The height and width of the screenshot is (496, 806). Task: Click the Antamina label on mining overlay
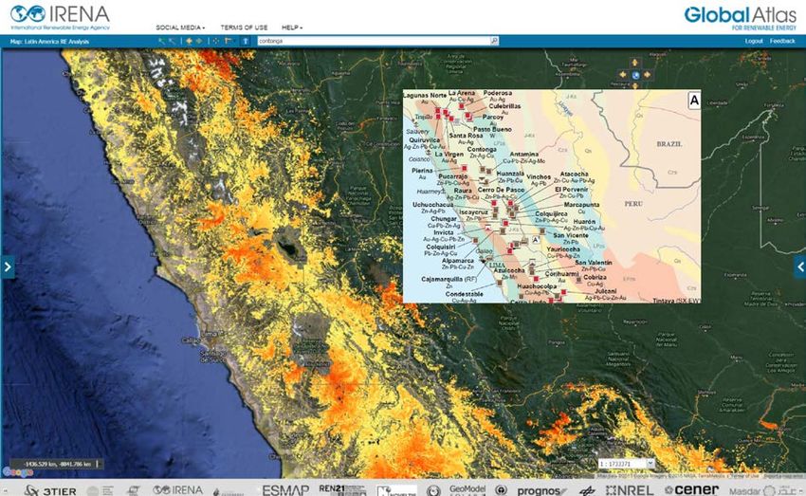523,155
